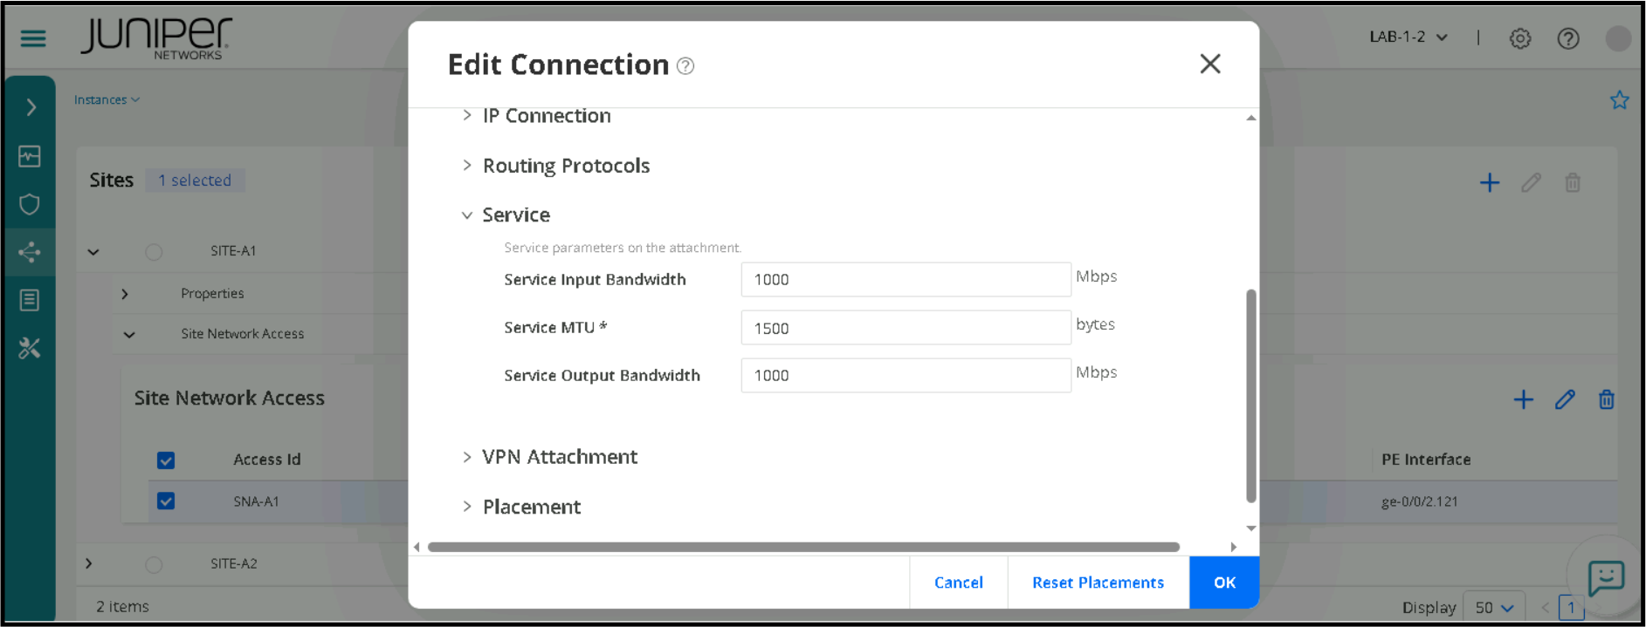Open the Instances breadcrumb menu

coord(107,100)
